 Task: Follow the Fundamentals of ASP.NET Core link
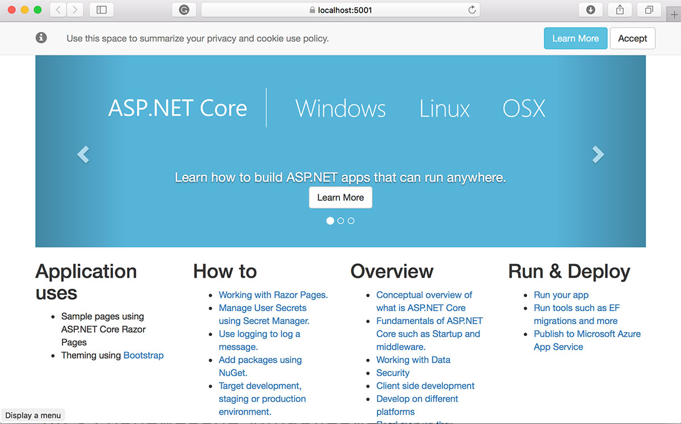click(430, 334)
